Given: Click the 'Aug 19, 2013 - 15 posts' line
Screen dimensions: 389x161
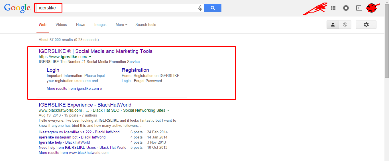Looking at the screenshot, I should [68, 115].
